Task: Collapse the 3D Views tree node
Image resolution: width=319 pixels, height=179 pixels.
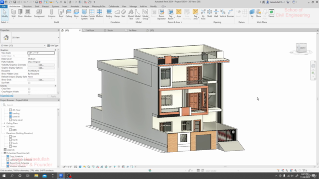Action: pyautogui.click(x=4, y=126)
